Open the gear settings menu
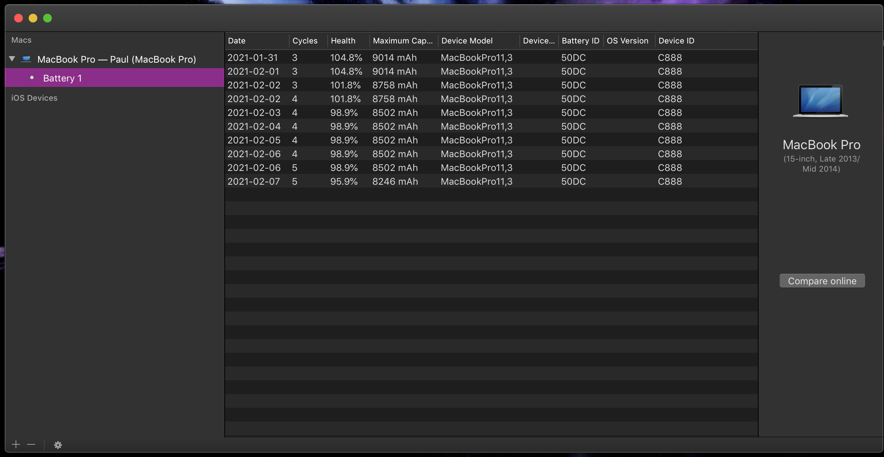Image resolution: width=884 pixels, height=457 pixels. pos(58,445)
